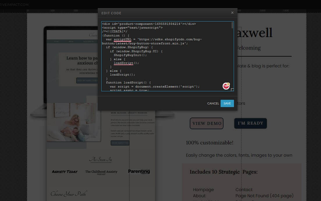Click the red 19 notification badge icon
This screenshot has height=201, width=321.
coord(226,86)
